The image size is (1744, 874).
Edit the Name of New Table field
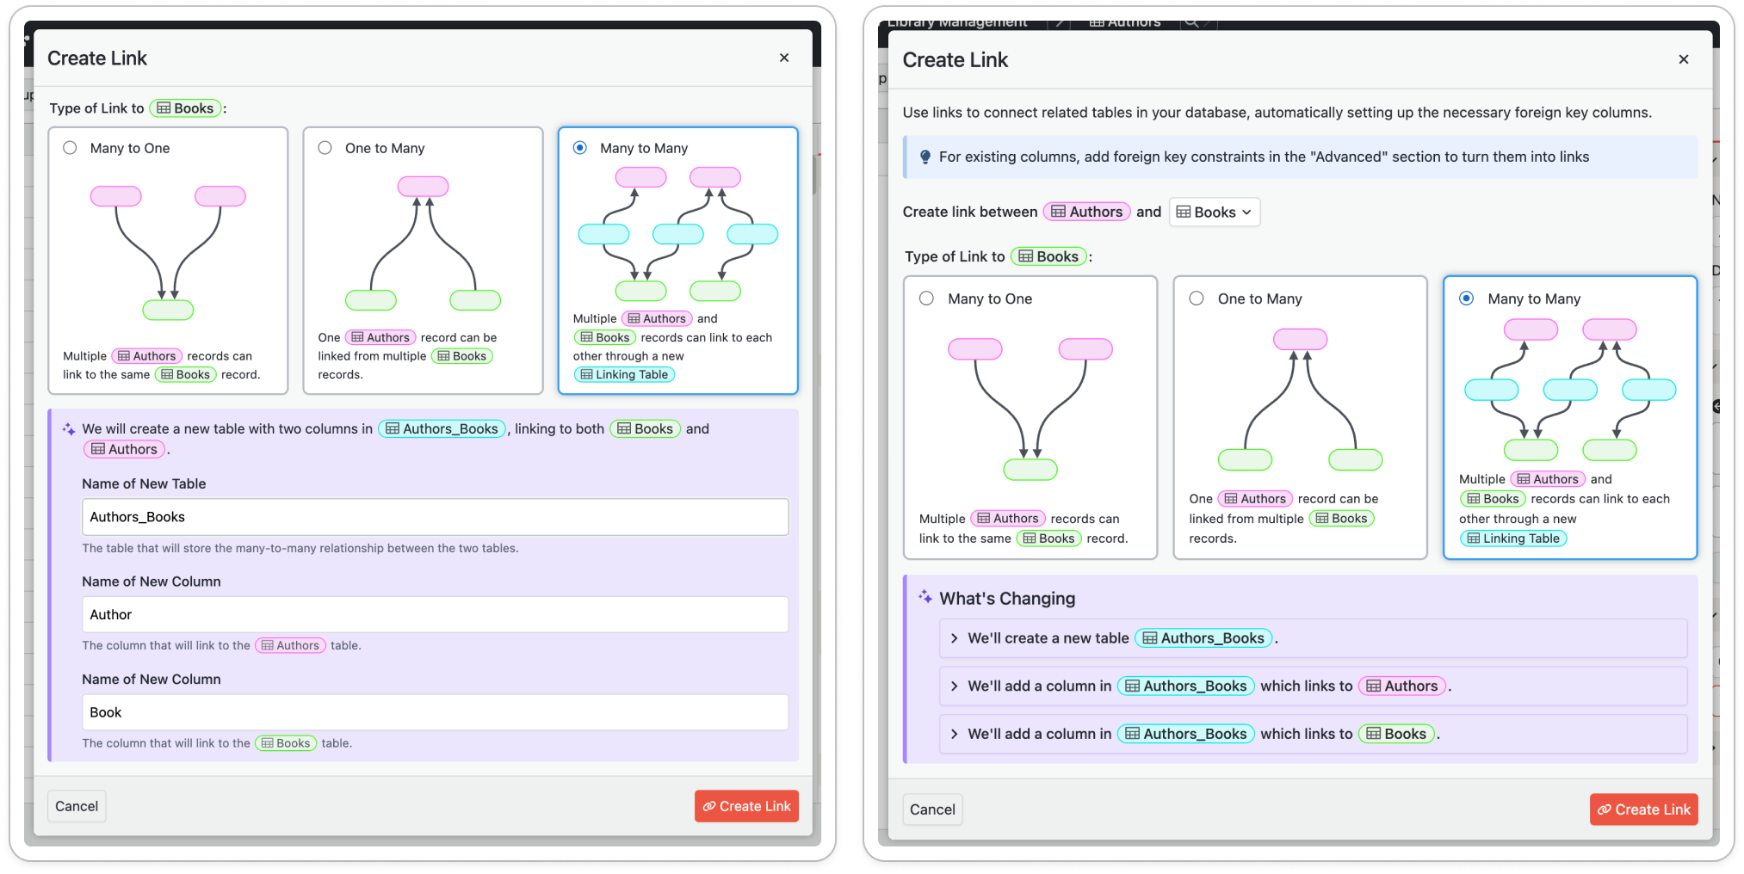[435, 517]
